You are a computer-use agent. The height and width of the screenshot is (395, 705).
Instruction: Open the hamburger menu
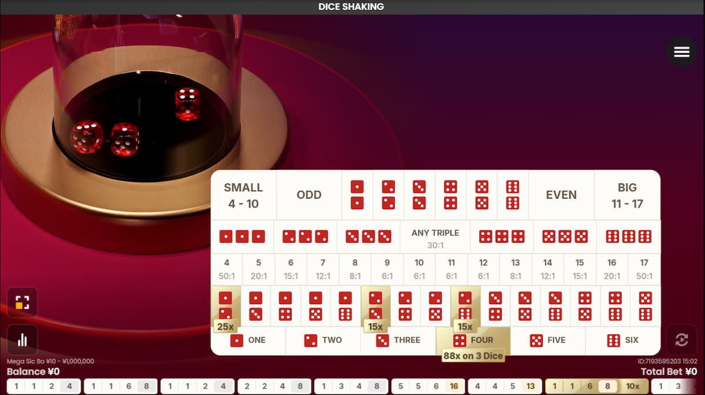pyautogui.click(x=681, y=52)
